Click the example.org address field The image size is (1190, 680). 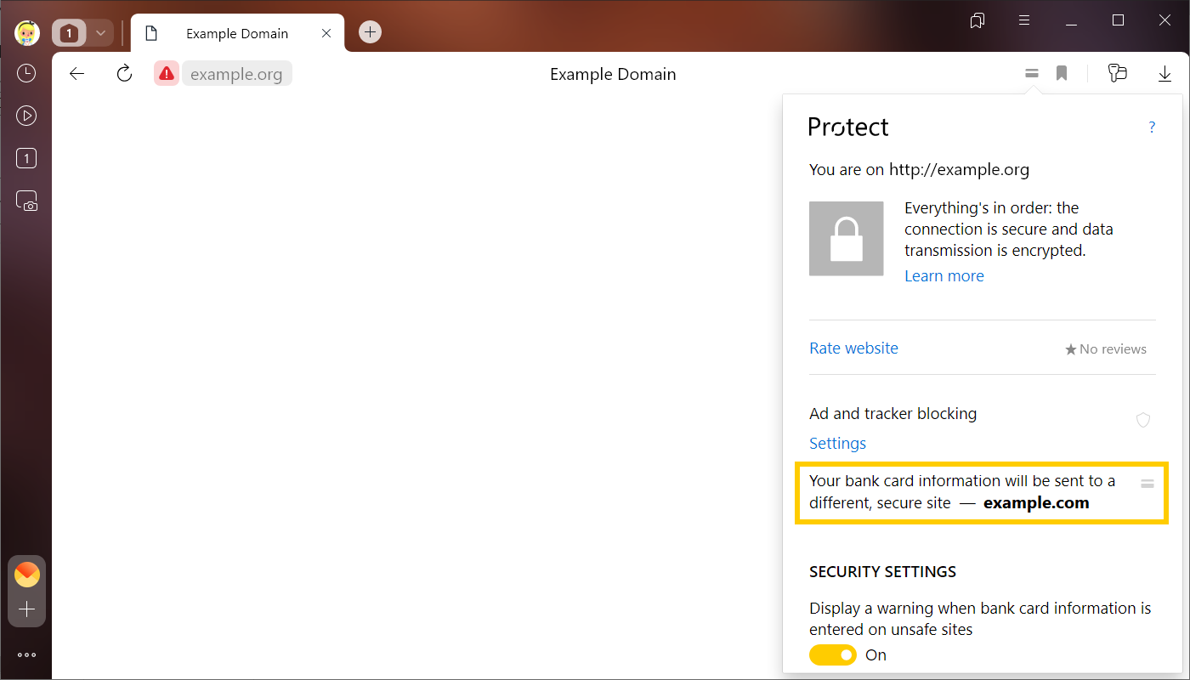(236, 74)
